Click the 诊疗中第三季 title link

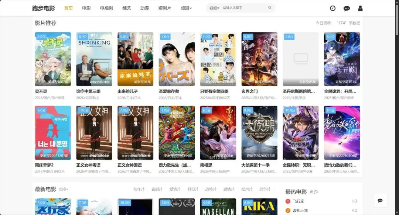tap(88, 91)
